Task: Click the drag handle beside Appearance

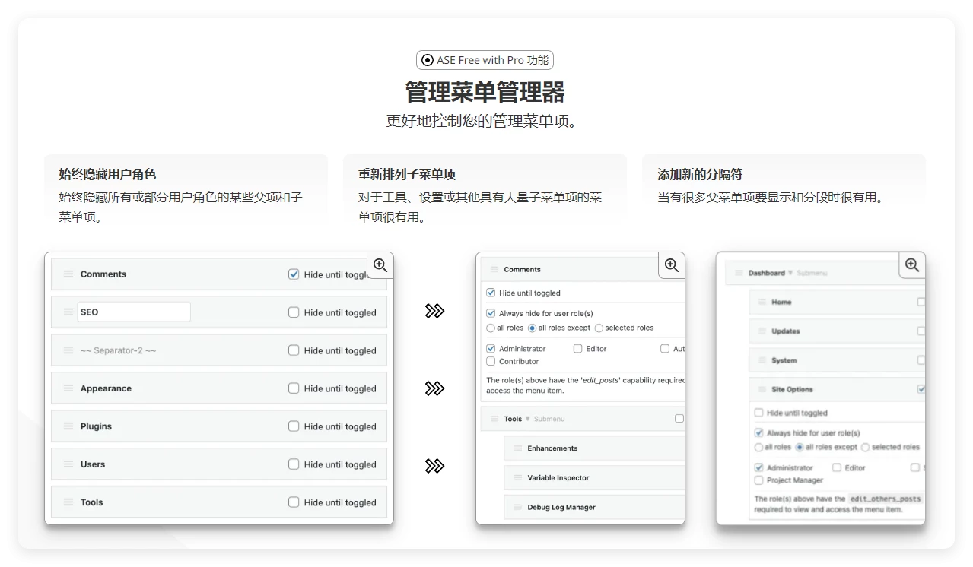Action: click(68, 388)
